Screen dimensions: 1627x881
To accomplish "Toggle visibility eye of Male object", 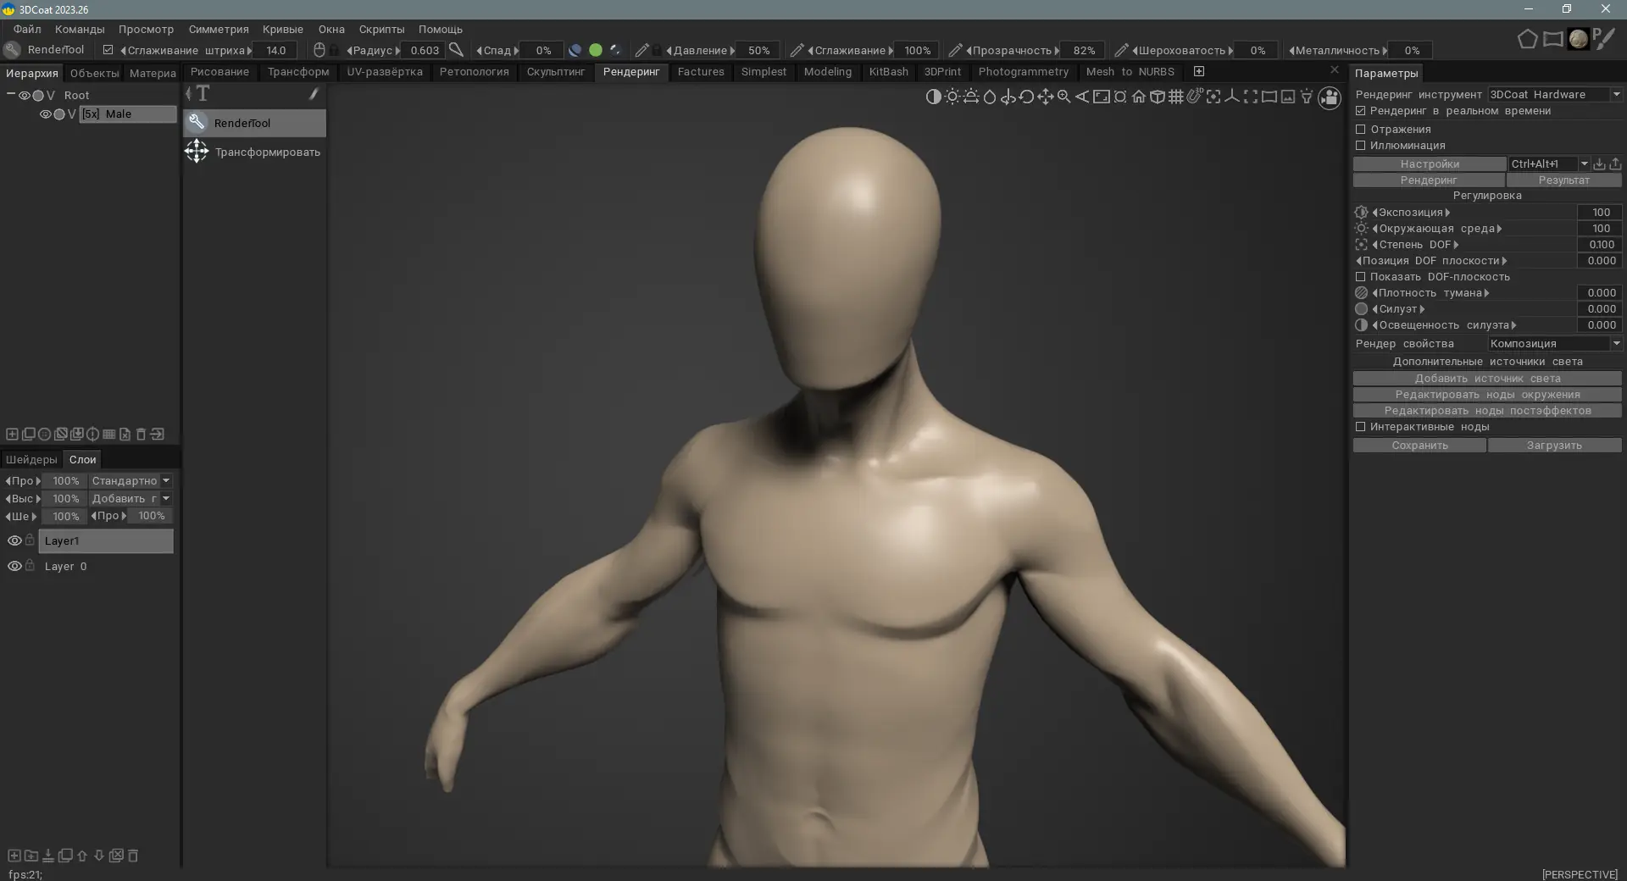I will 46,114.
